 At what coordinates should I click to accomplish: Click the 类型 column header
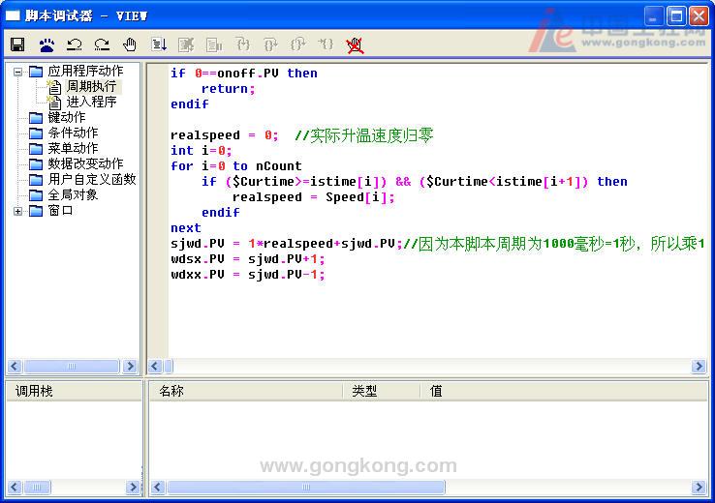tap(364, 391)
